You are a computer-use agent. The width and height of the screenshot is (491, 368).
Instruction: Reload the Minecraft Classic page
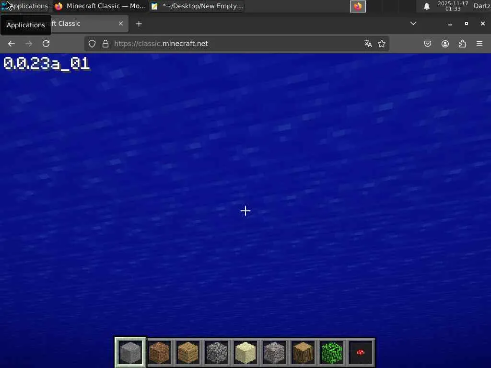(46, 44)
